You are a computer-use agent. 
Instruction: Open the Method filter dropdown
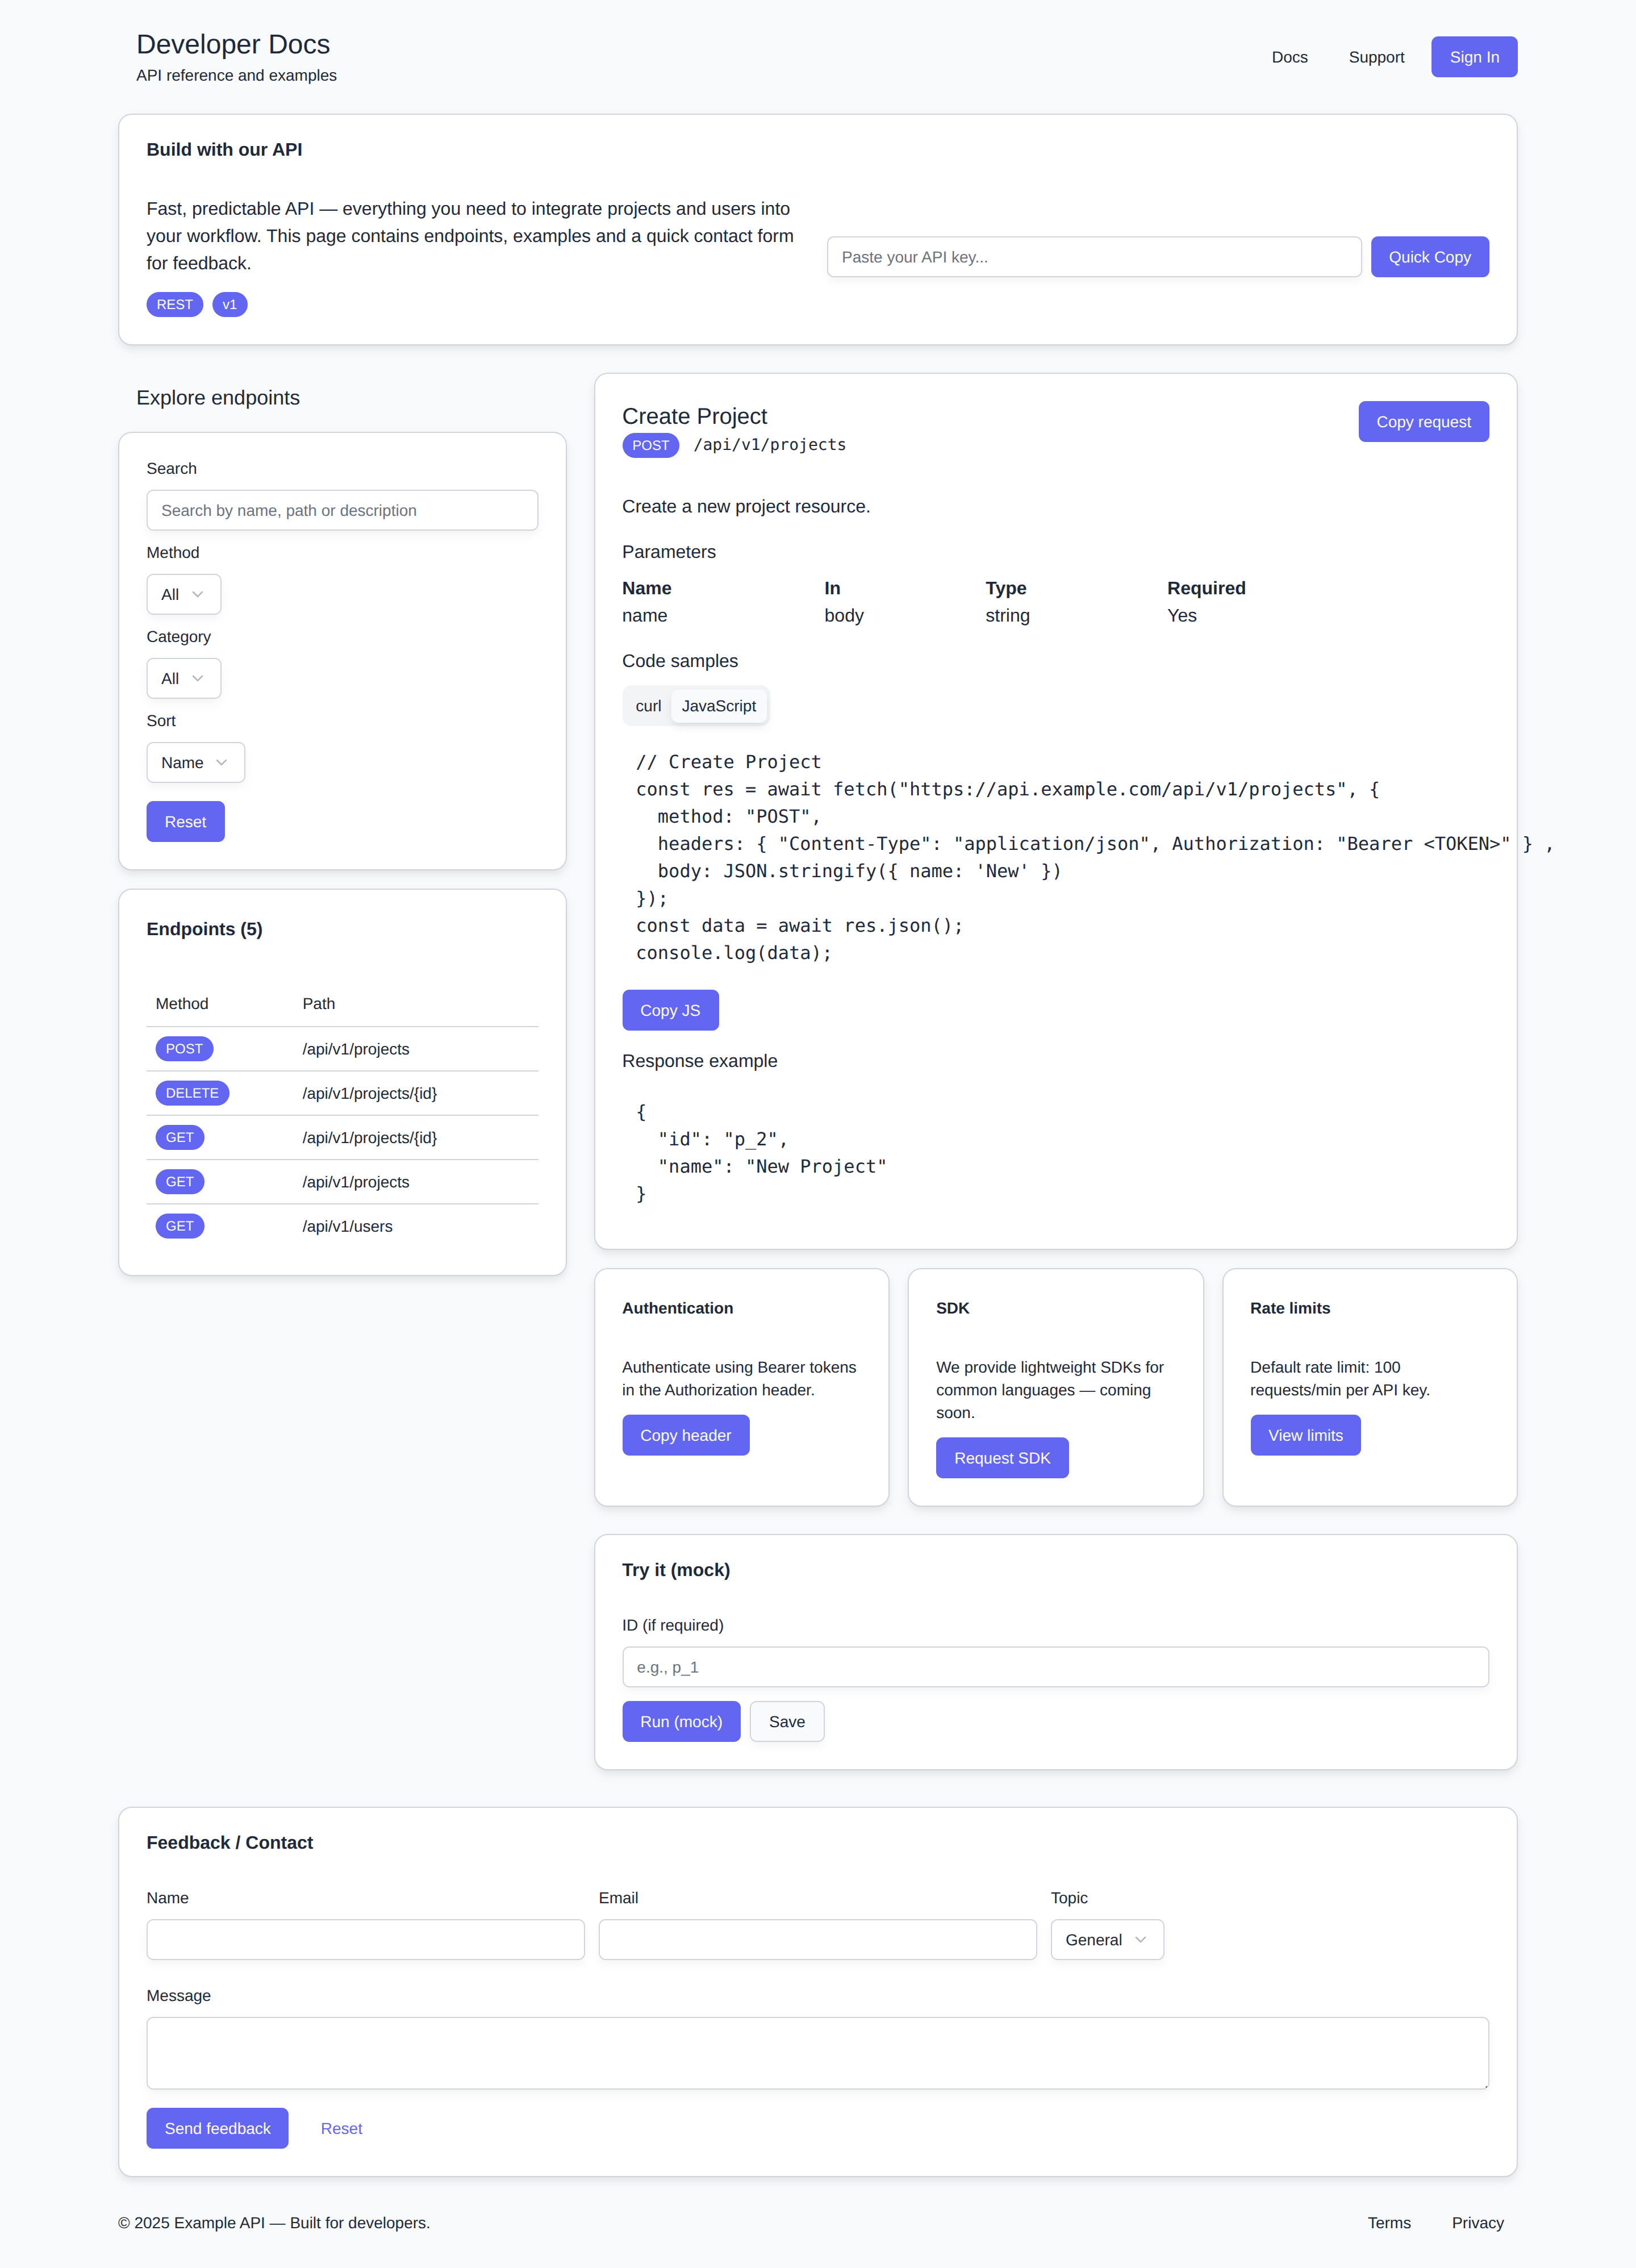coord(183,594)
